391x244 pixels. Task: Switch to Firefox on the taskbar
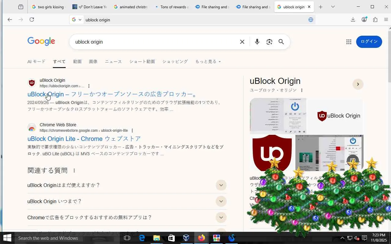(x=201, y=238)
